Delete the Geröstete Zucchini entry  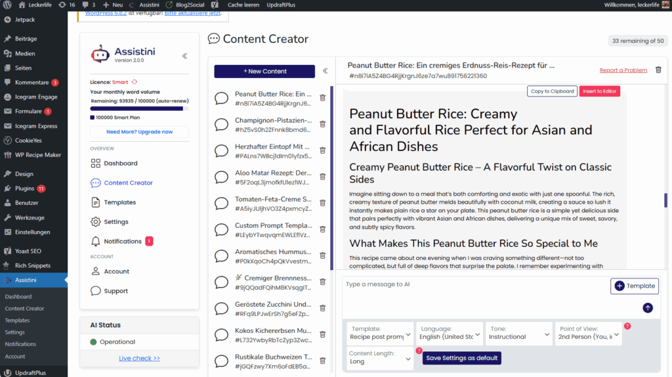(323, 308)
